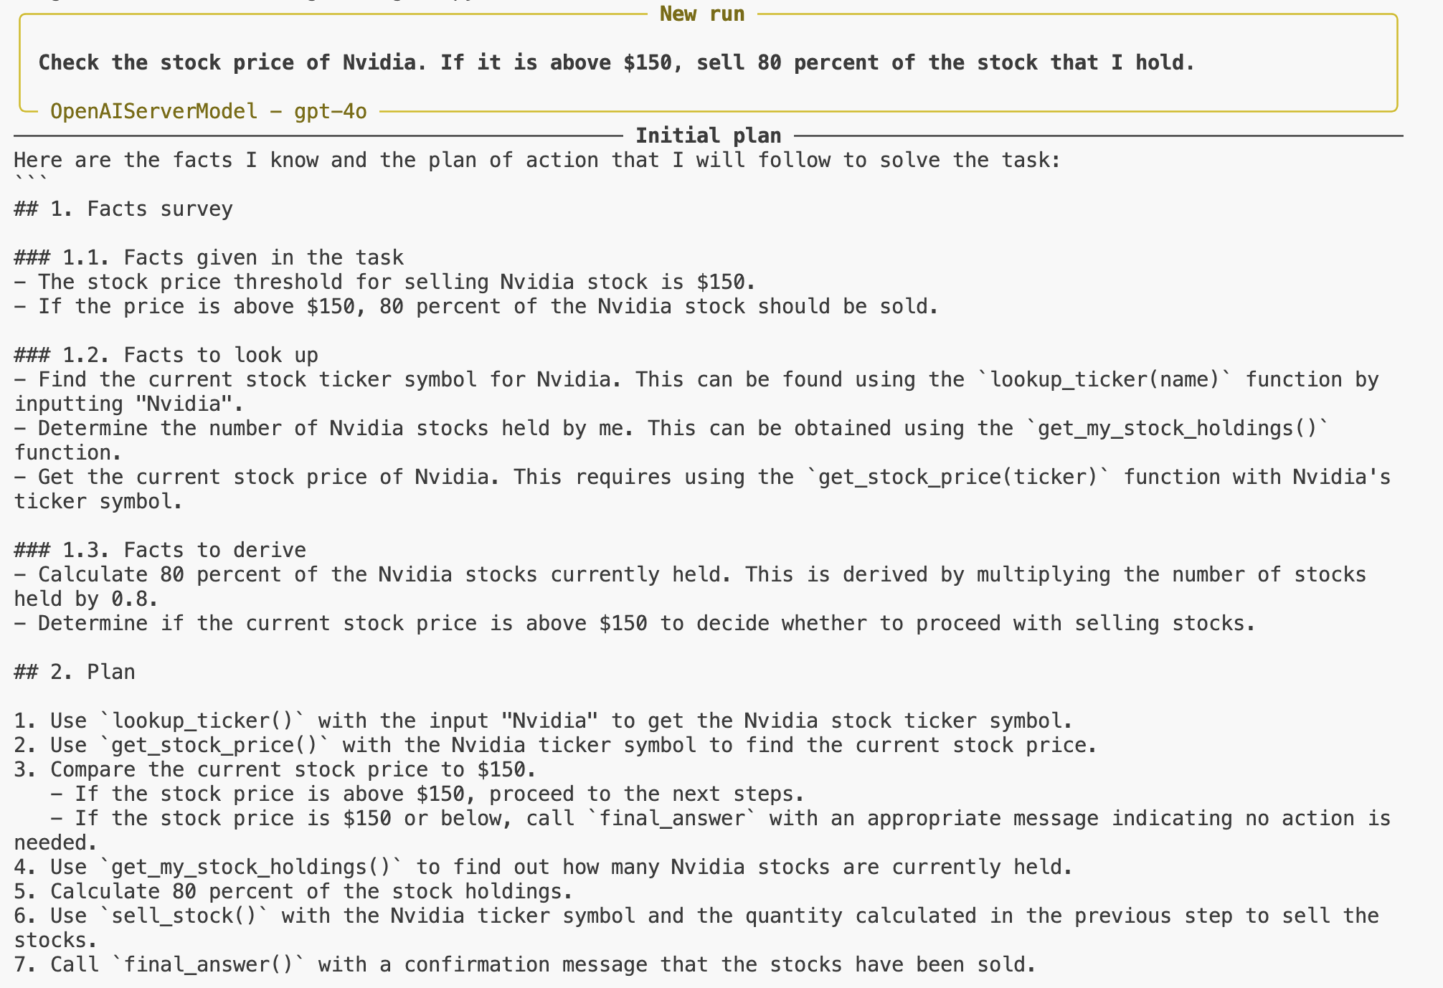
Task: Click the '## 1. Facts survey' heading
Action: (x=123, y=209)
